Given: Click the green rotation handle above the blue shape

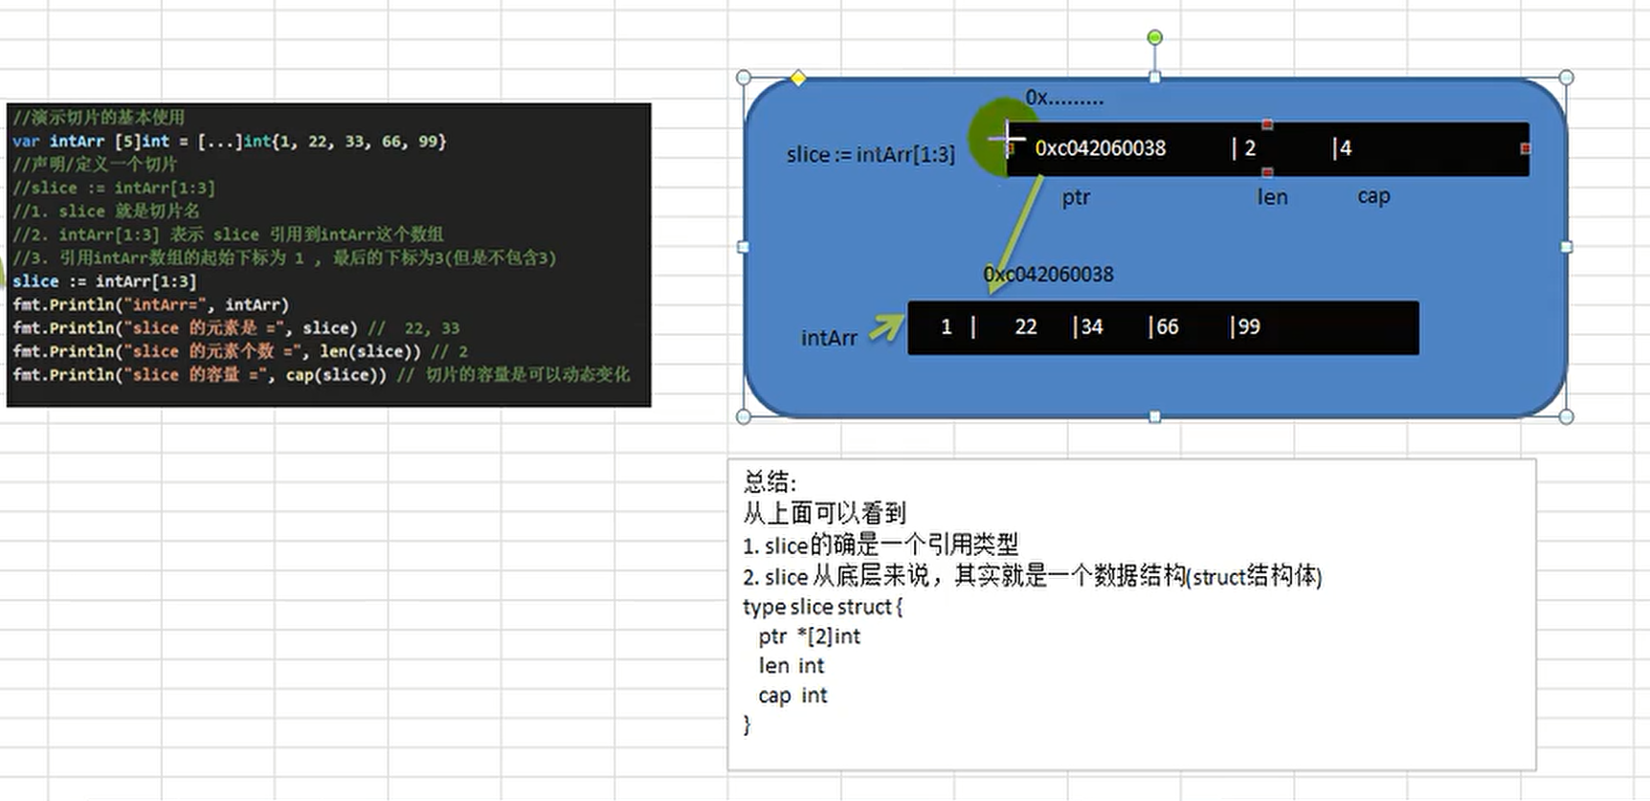Looking at the screenshot, I should pyautogui.click(x=1154, y=37).
